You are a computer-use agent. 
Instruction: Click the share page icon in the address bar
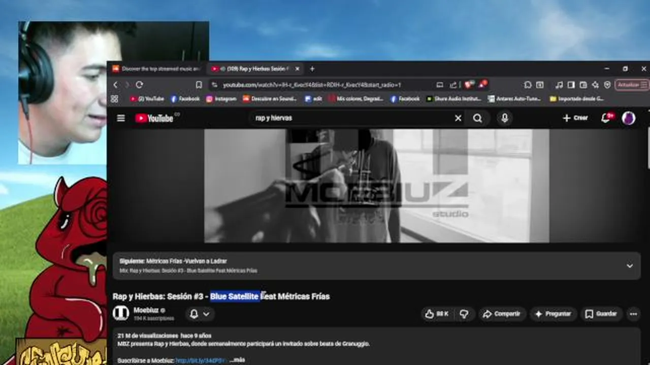453,85
